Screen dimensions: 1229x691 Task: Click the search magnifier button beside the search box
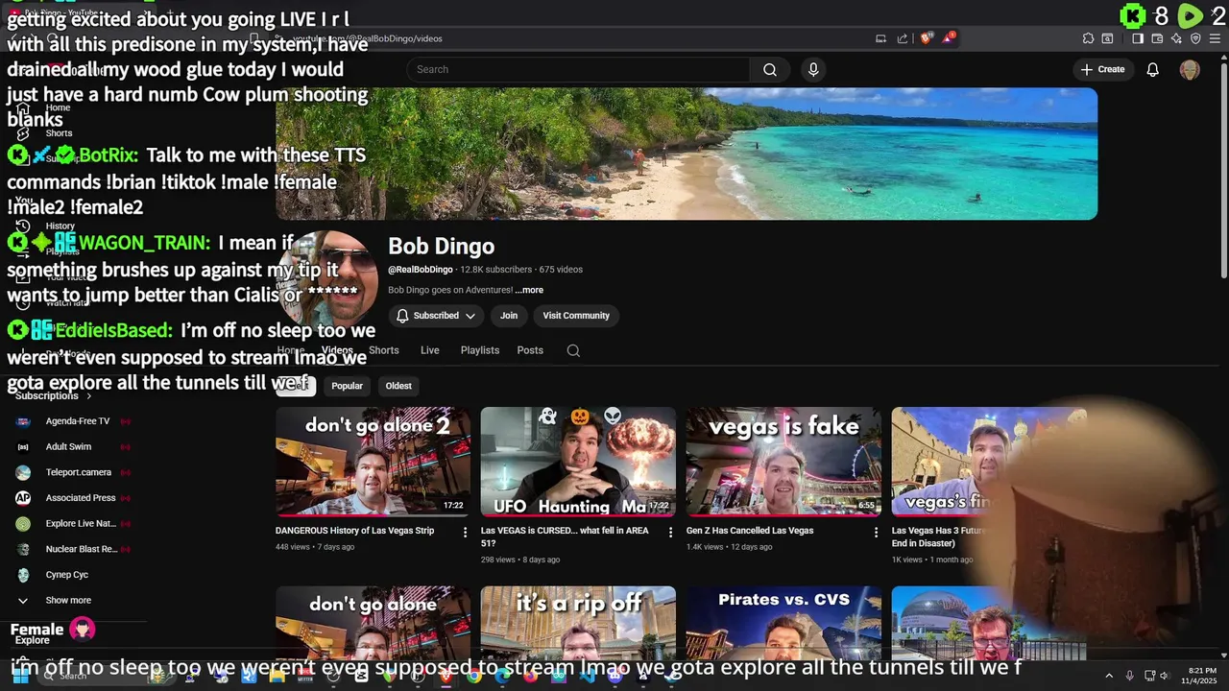770,69
